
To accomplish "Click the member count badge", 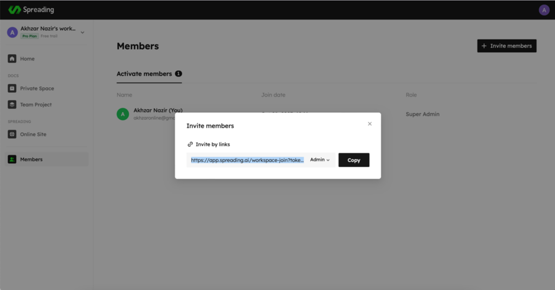I will coord(178,74).
